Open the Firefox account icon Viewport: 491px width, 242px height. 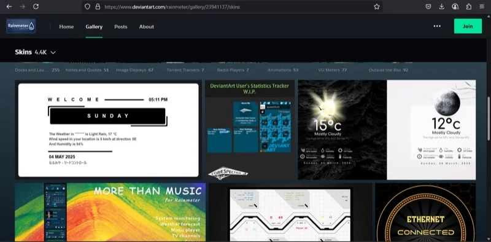point(455,7)
